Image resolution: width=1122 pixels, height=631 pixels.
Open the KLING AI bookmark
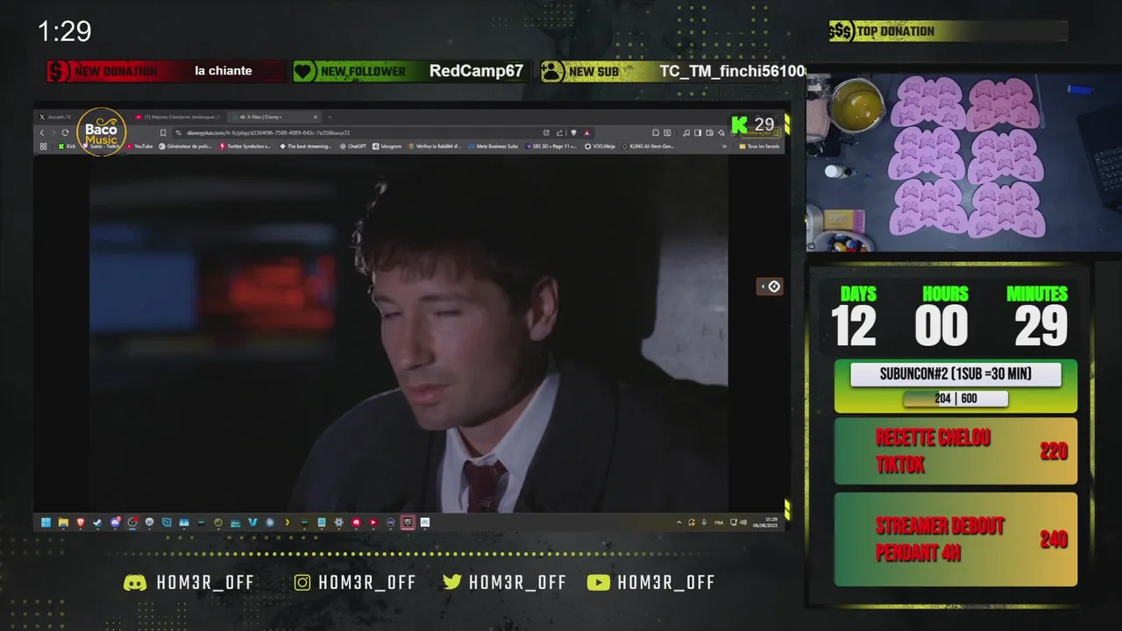tap(649, 146)
